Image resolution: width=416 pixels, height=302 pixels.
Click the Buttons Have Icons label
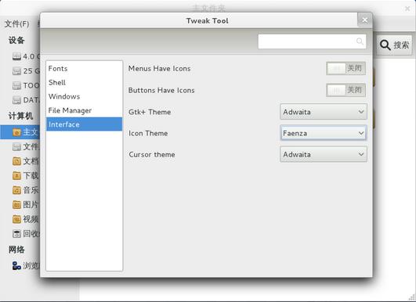point(161,90)
